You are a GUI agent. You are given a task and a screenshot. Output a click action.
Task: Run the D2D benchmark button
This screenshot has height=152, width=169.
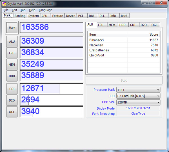click(12, 100)
